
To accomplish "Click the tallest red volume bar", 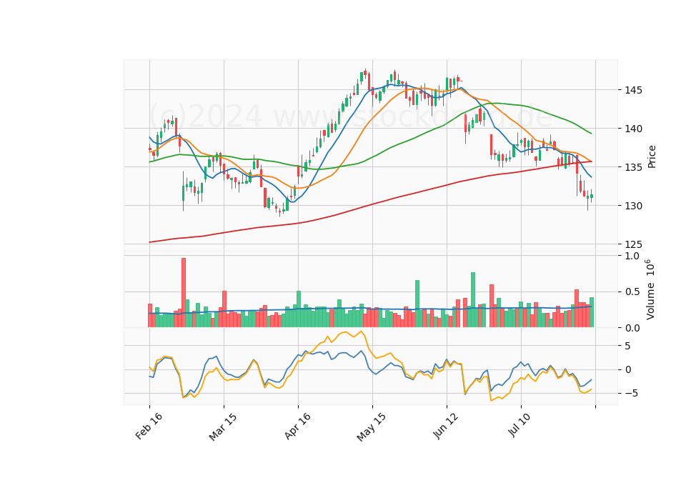I will pos(184,293).
